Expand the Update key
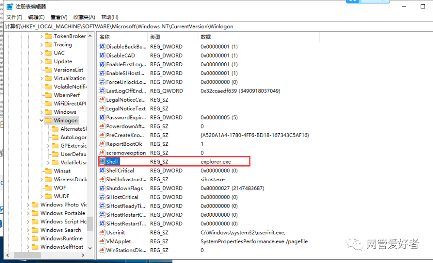Image resolution: width=433 pixels, height=263 pixels. click(x=42, y=61)
